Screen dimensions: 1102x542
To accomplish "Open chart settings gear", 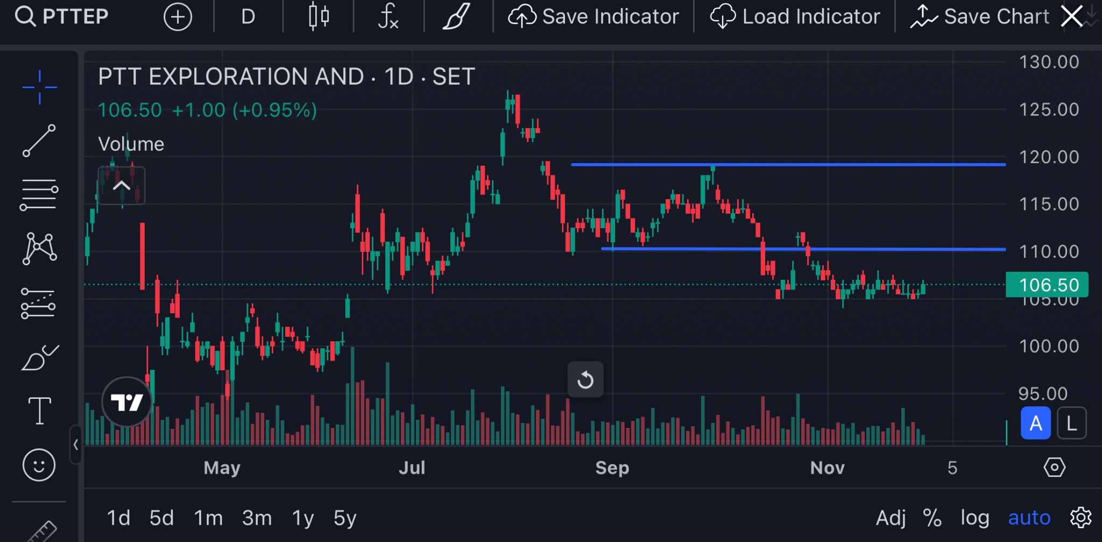I will point(1080,518).
